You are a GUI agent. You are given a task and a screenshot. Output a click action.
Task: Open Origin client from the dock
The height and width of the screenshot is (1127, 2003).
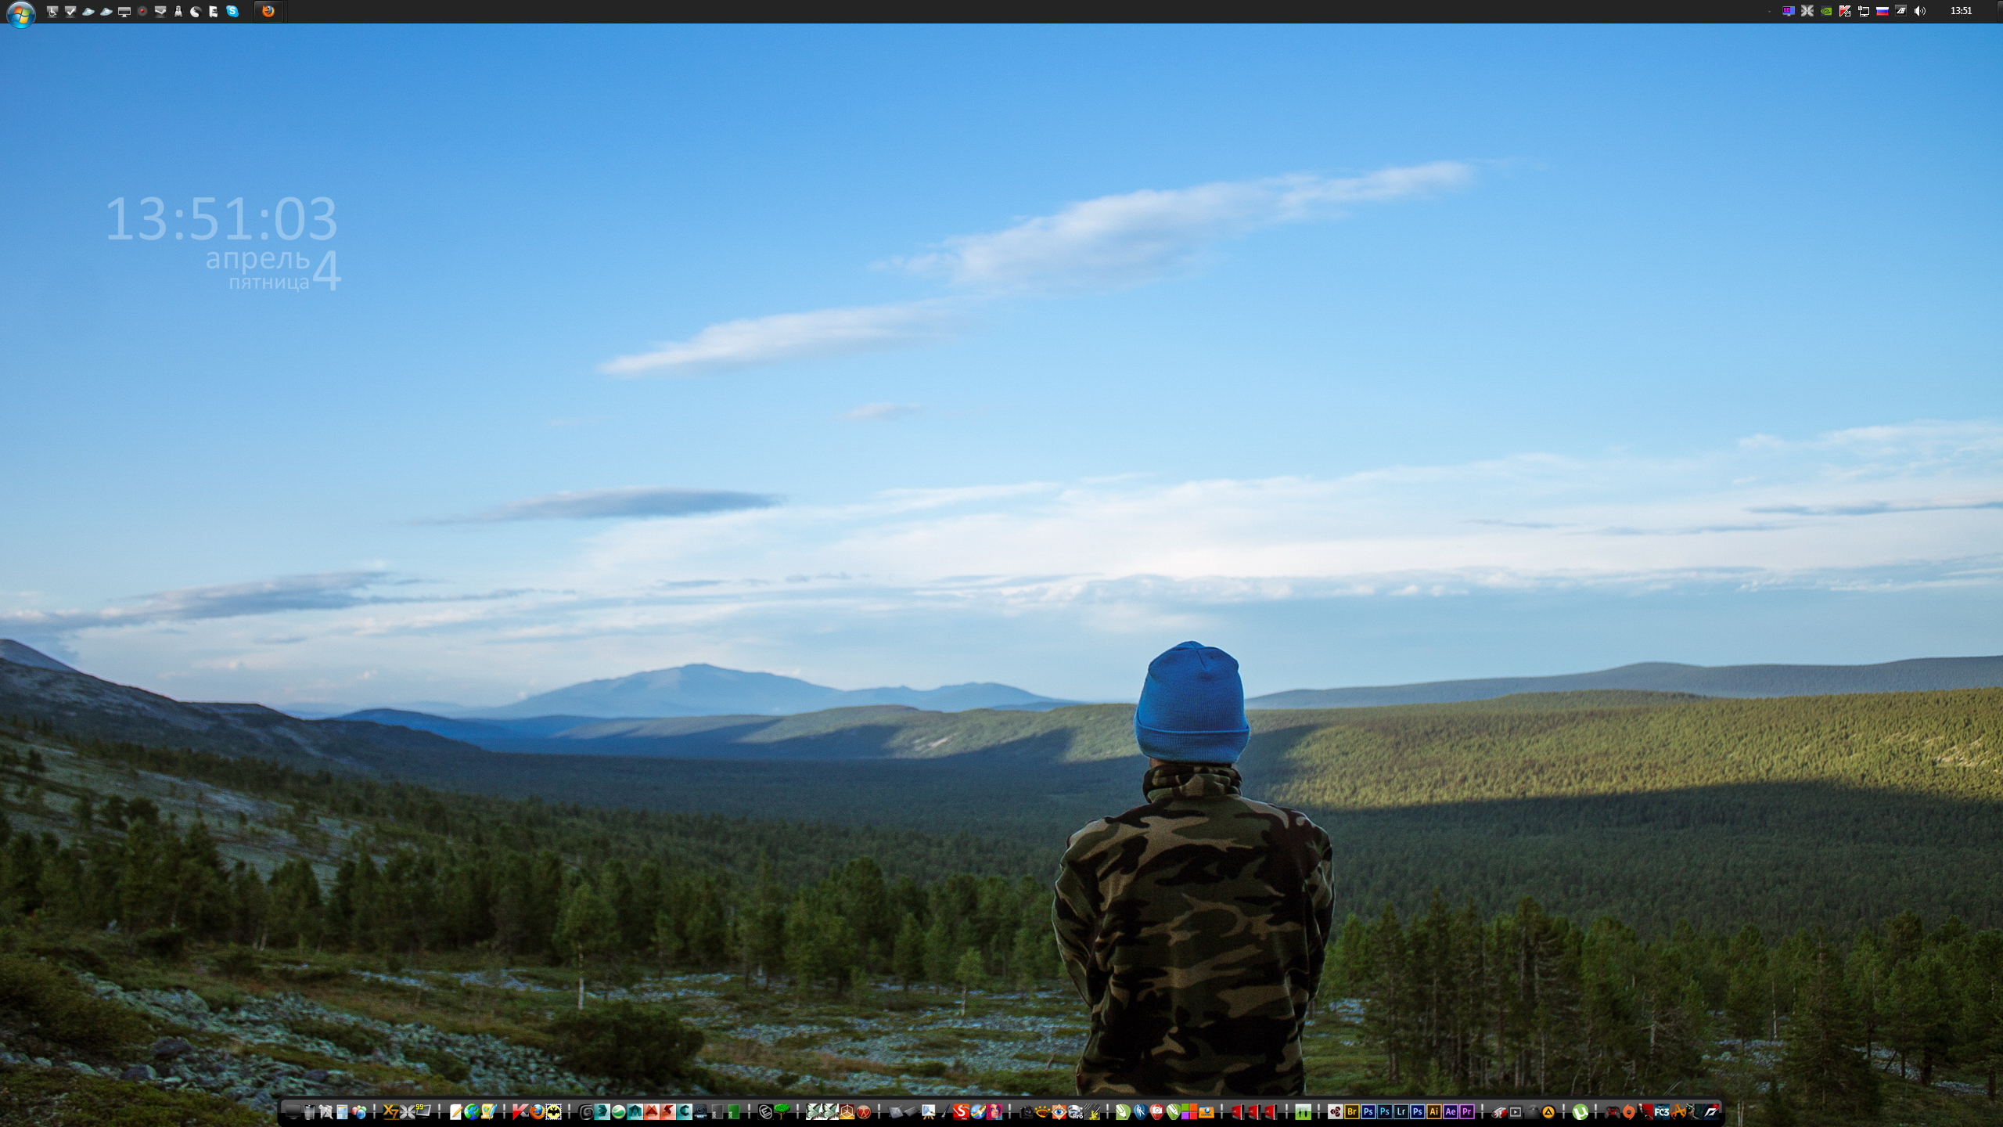click(1629, 1111)
